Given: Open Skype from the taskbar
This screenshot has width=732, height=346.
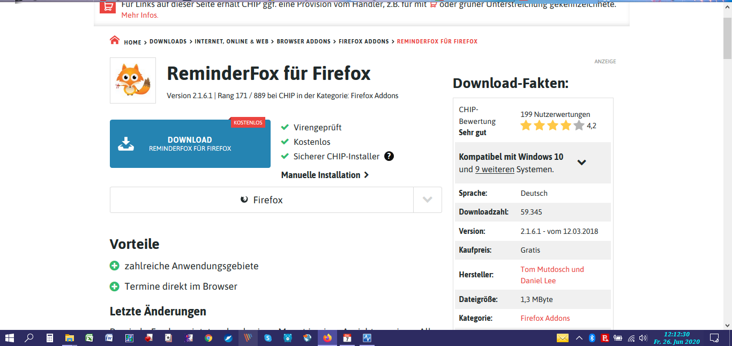Looking at the screenshot, I should (x=268, y=338).
